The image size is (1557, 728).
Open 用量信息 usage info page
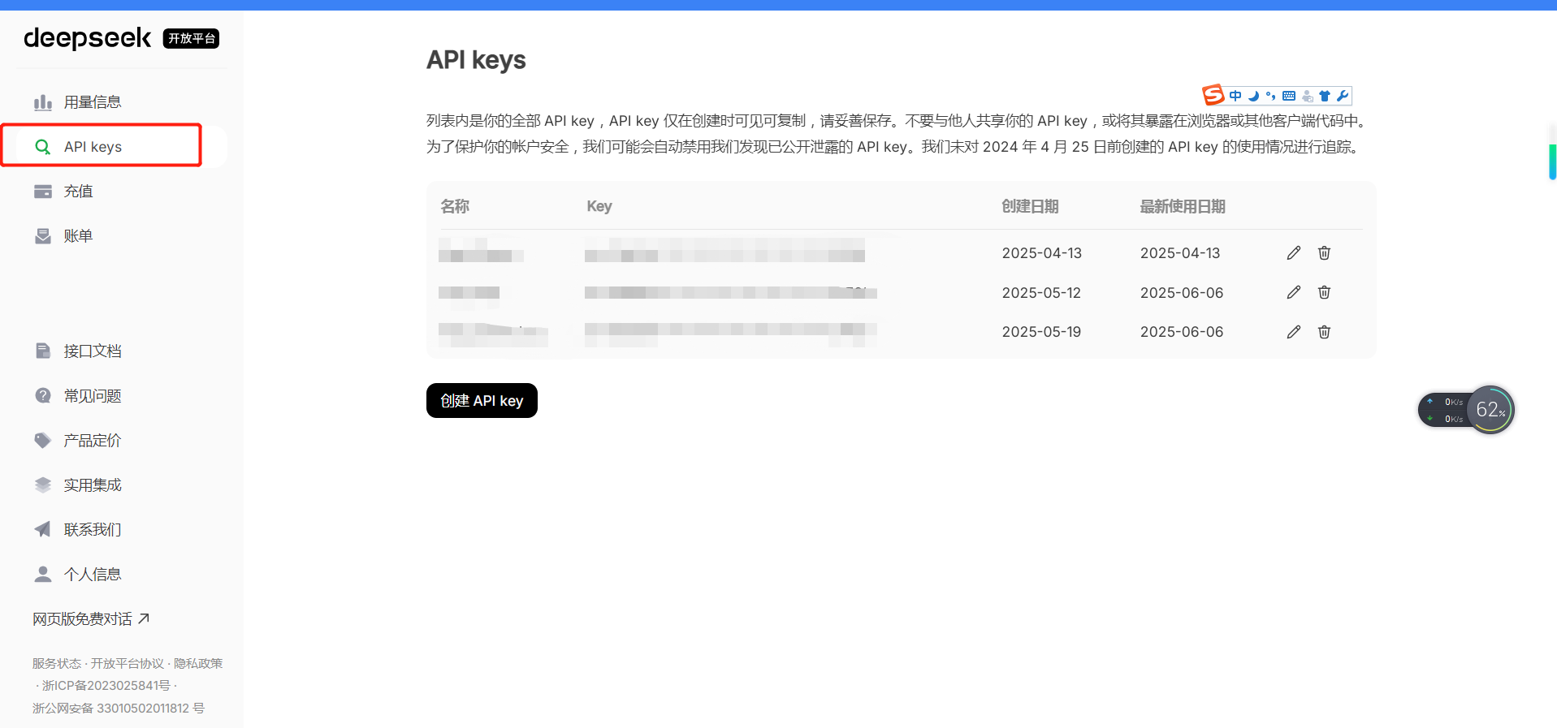coord(93,102)
